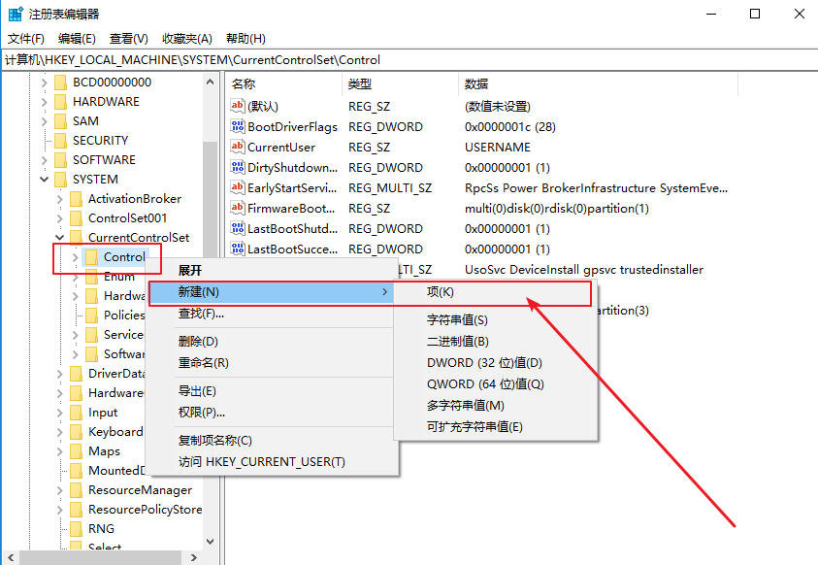The image size is (818, 565).
Task: Select DWORD (32 位)值(D) from submenu
Action: (x=484, y=363)
